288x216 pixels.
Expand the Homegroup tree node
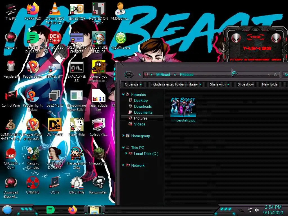[x=123, y=136]
